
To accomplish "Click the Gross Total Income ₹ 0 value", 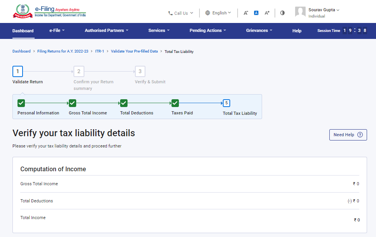I will click(356, 184).
